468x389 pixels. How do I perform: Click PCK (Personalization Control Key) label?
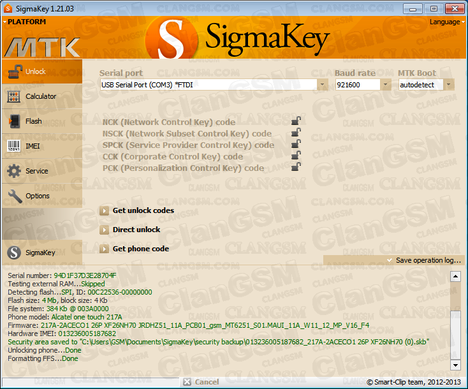183,168
